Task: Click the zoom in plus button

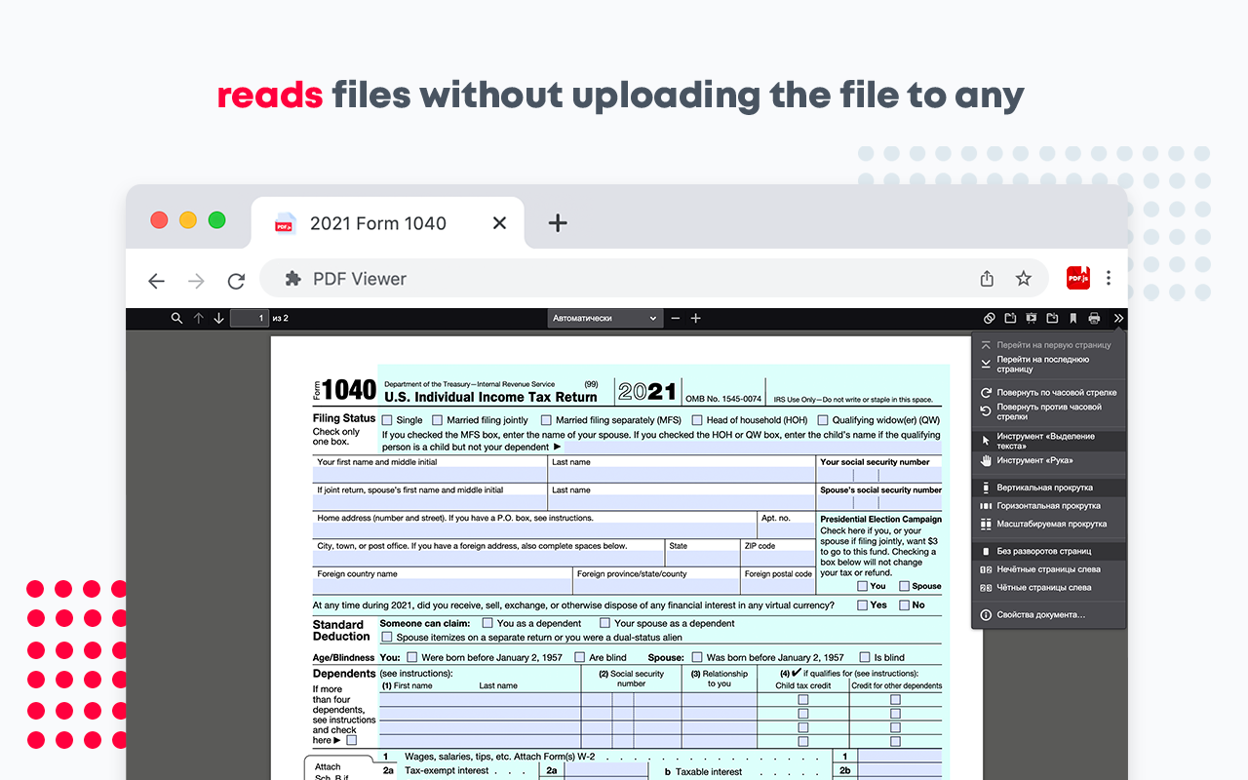Action: click(x=695, y=318)
